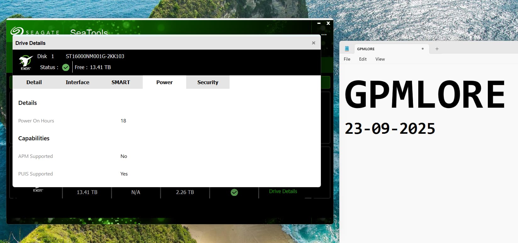
Task: Open the View menu in Notepad
Action: (380, 59)
